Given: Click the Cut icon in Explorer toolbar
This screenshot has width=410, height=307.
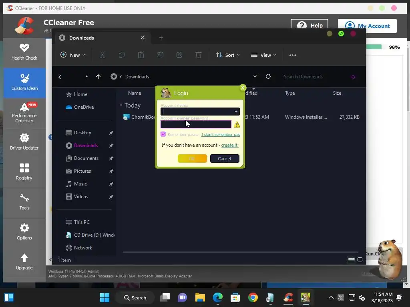Looking at the screenshot, I should tap(102, 55).
